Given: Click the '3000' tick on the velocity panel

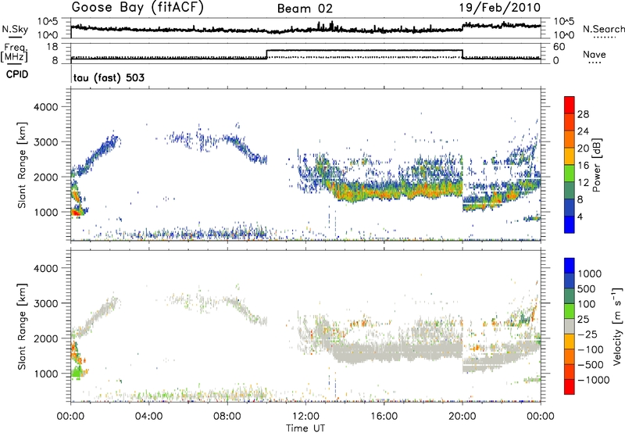Looking at the screenshot, I should pyautogui.click(x=45, y=303).
